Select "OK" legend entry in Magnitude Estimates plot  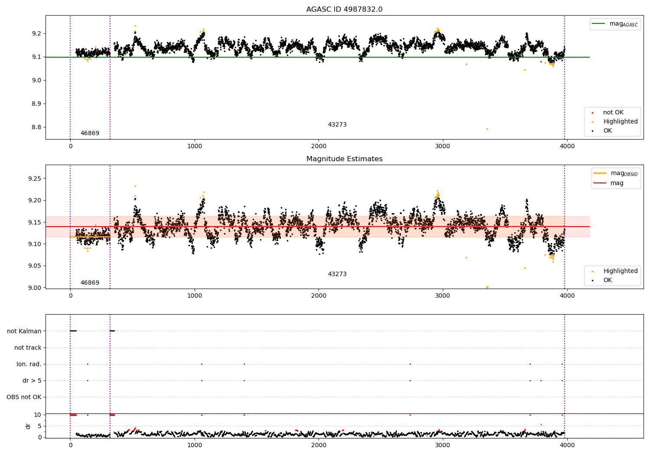602,280
